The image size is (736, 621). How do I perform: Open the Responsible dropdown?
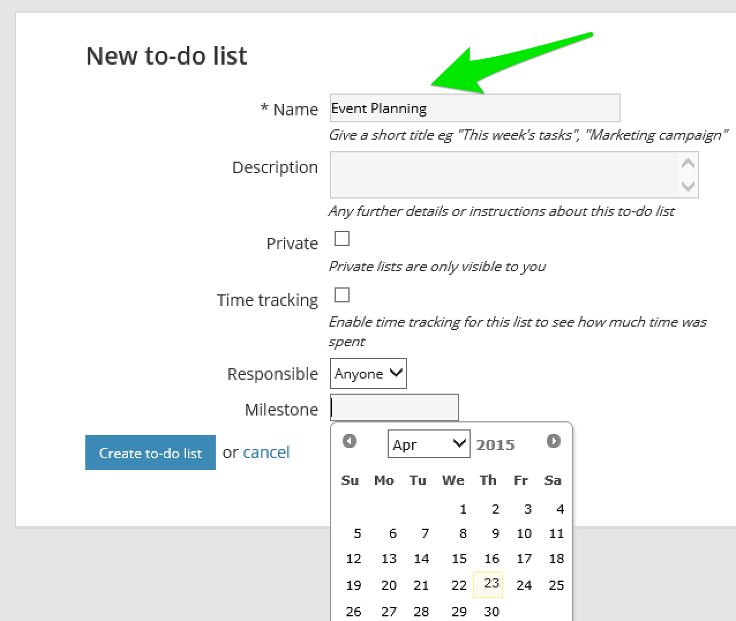point(368,373)
